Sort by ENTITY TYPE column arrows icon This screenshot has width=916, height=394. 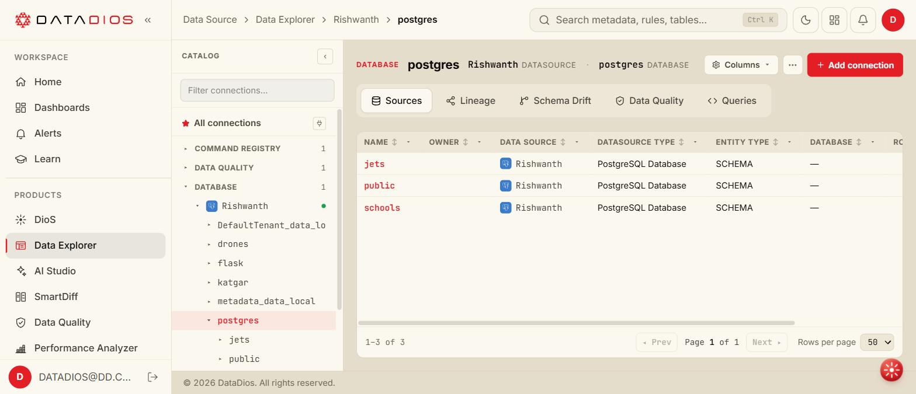click(776, 142)
